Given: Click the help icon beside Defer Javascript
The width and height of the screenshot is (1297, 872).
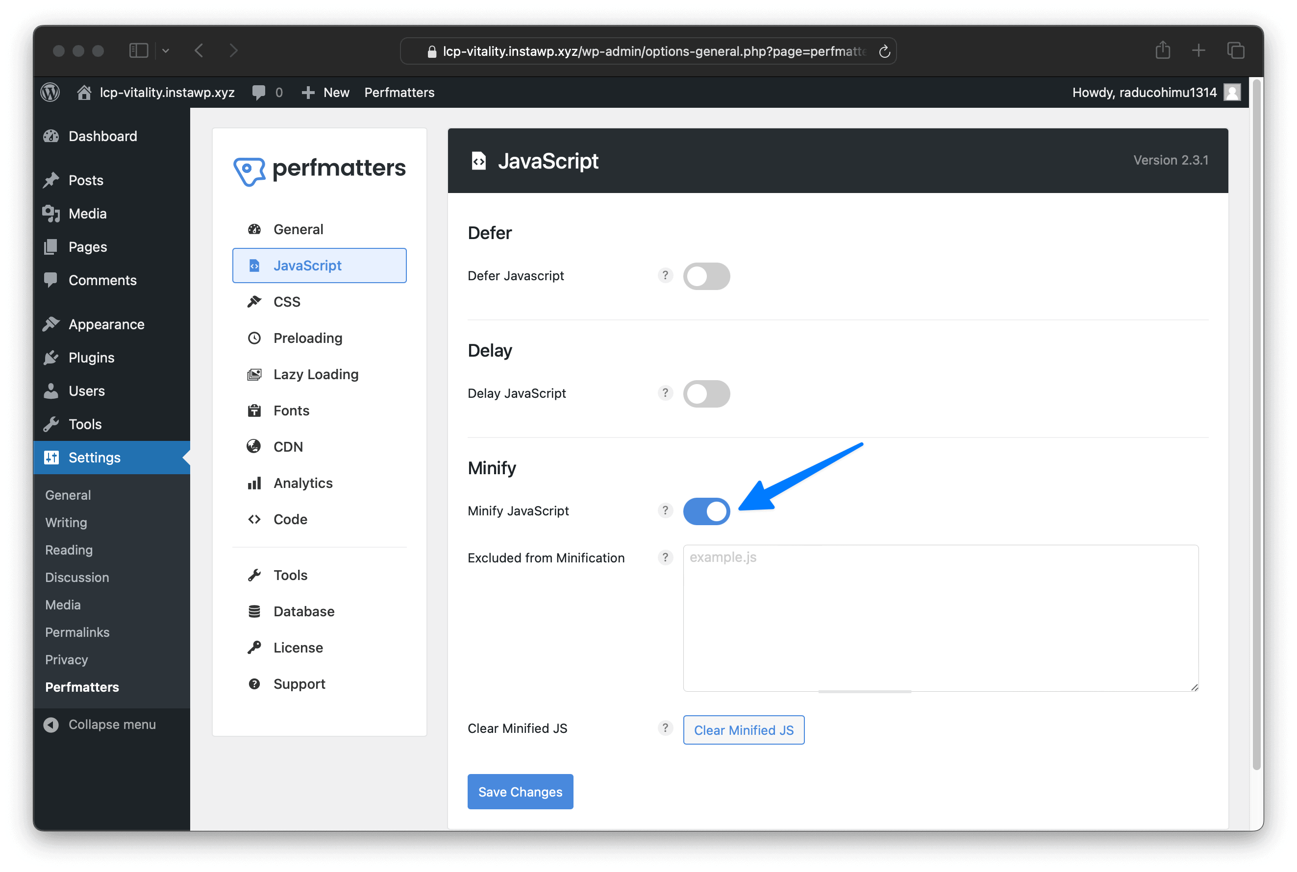Looking at the screenshot, I should click(x=665, y=275).
